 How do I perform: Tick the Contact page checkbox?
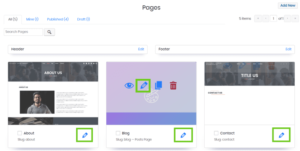click(216, 133)
